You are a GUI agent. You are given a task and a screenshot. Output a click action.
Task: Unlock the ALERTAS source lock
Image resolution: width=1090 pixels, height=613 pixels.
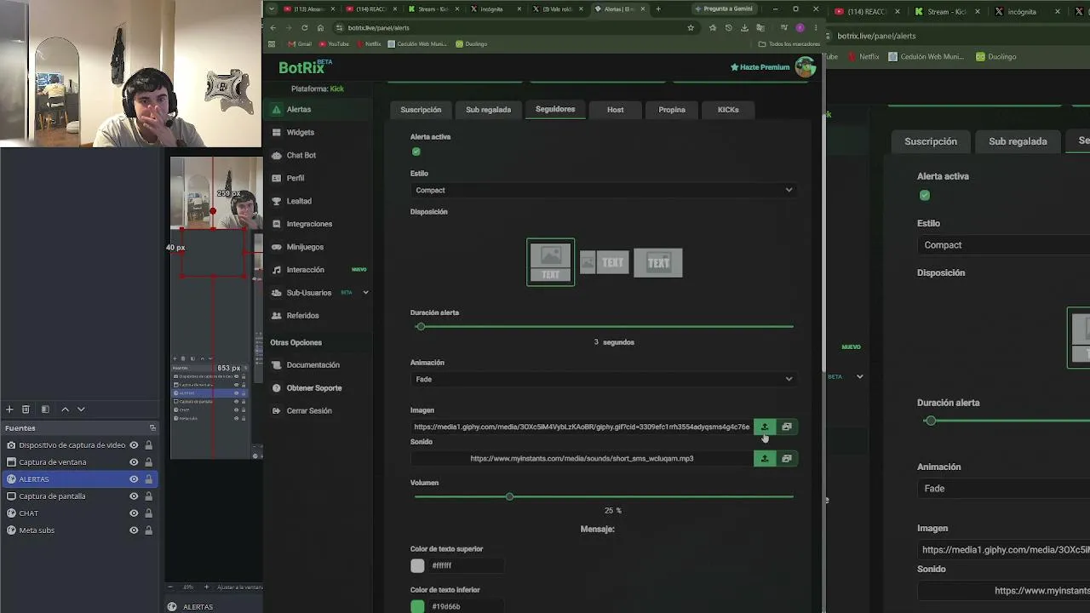(148, 479)
